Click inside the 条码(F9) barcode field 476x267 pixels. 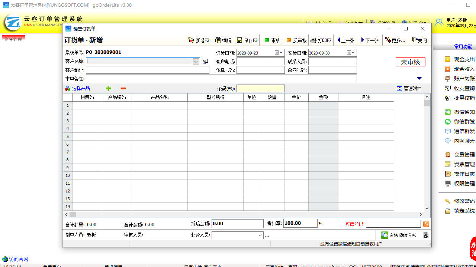coord(260,88)
